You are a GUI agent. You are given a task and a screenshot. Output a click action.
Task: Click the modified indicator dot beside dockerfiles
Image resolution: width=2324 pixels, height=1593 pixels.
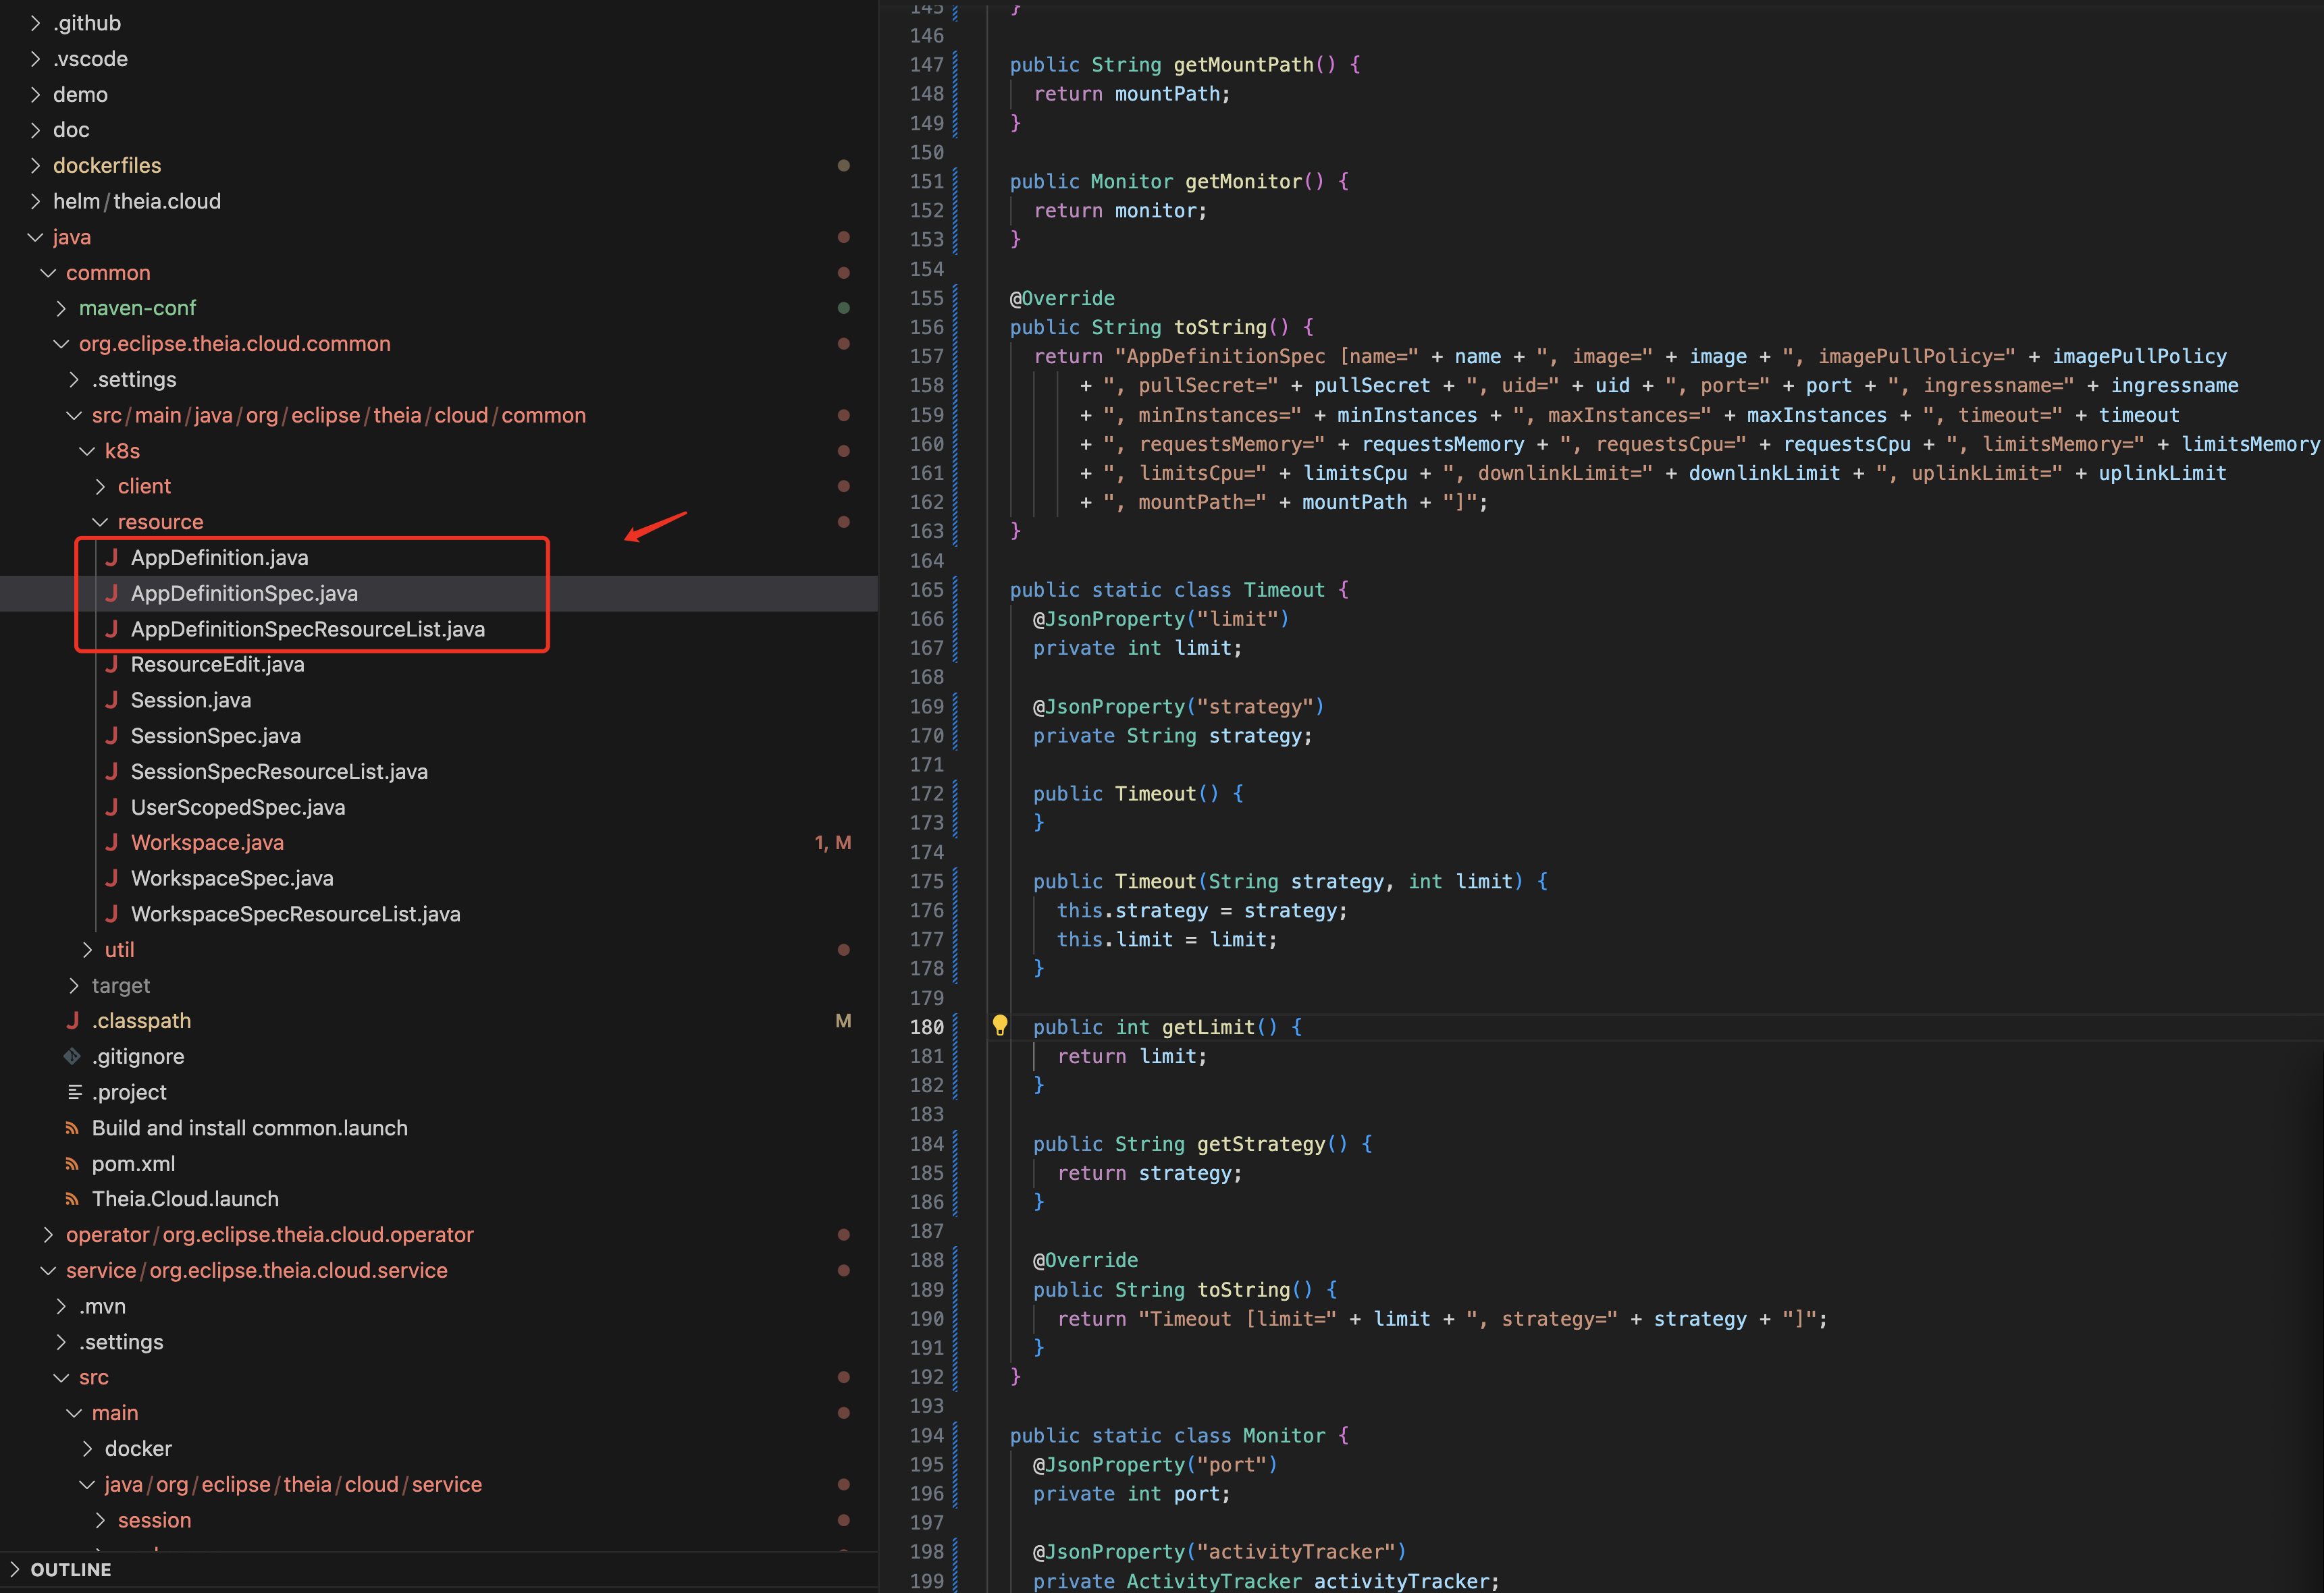click(843, 165)
